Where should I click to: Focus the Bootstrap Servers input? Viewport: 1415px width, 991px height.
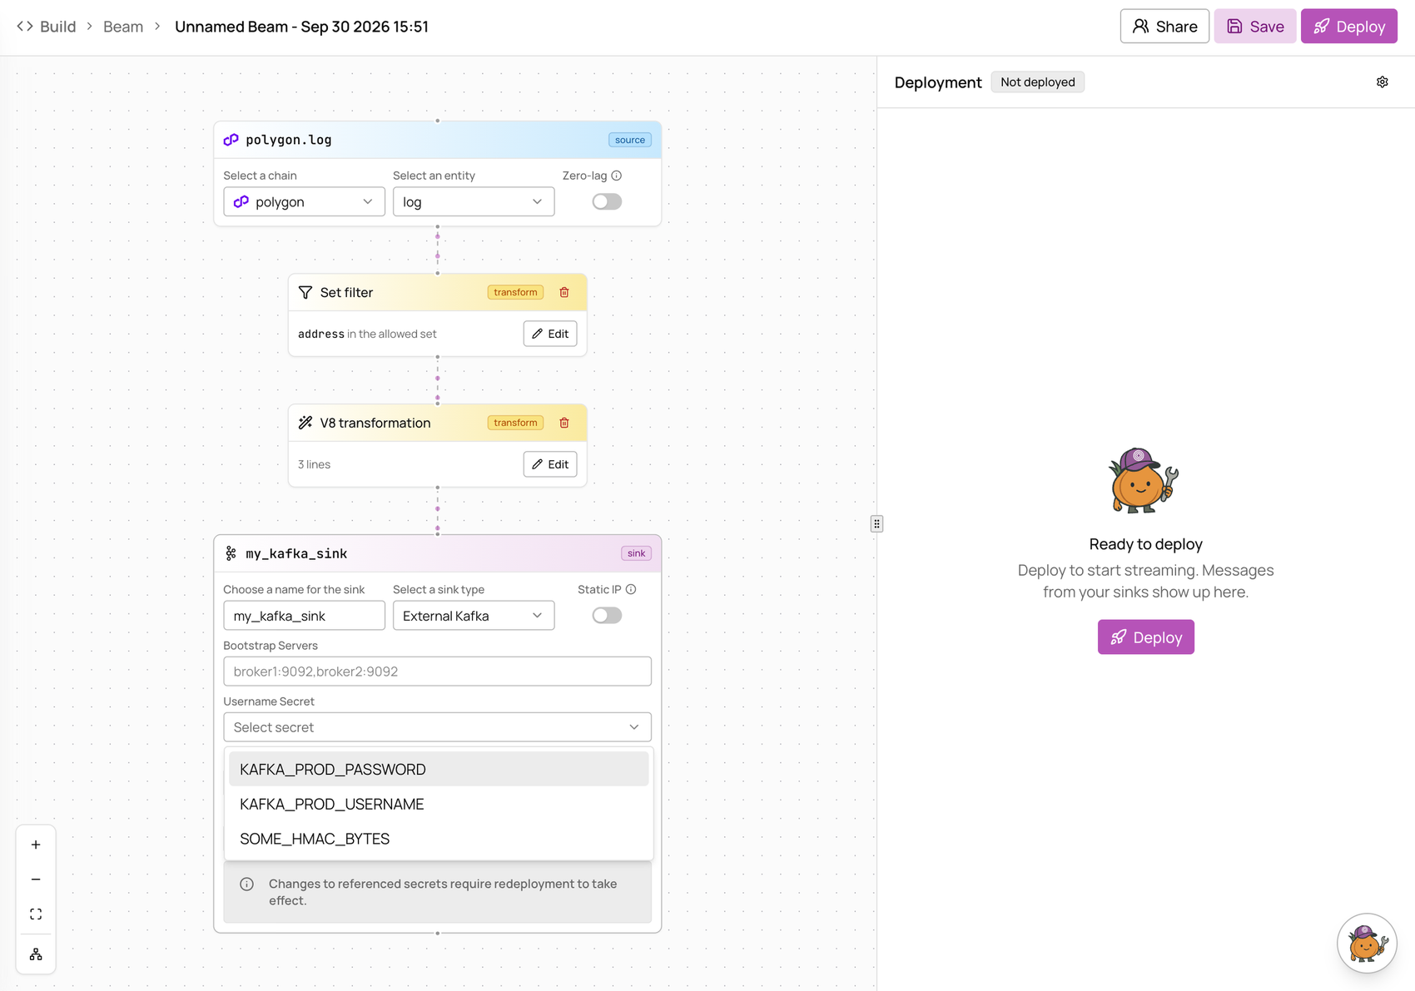pyautogui.click(x=437, y=671)
